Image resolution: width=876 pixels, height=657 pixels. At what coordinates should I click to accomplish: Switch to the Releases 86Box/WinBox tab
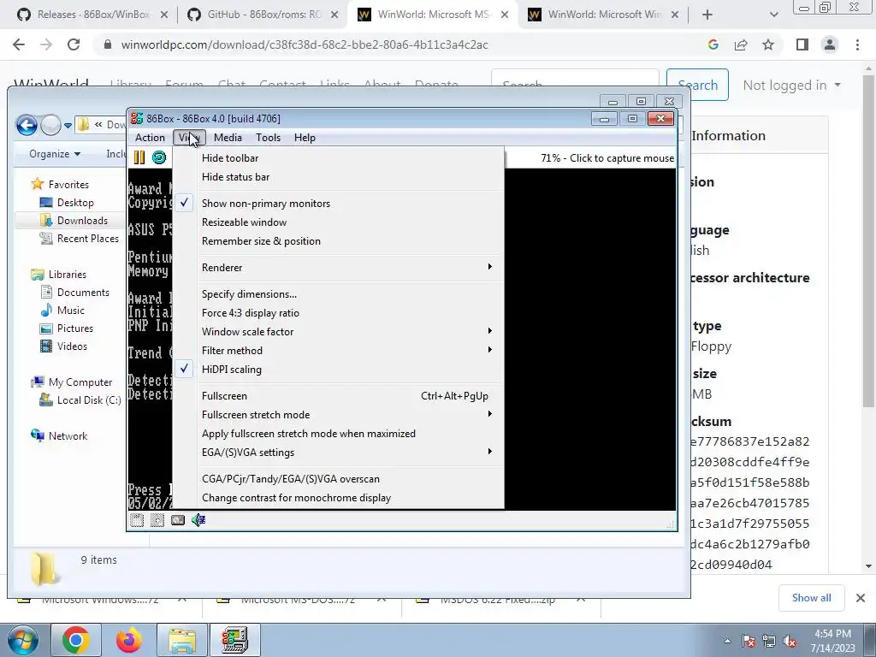[92, 15]
